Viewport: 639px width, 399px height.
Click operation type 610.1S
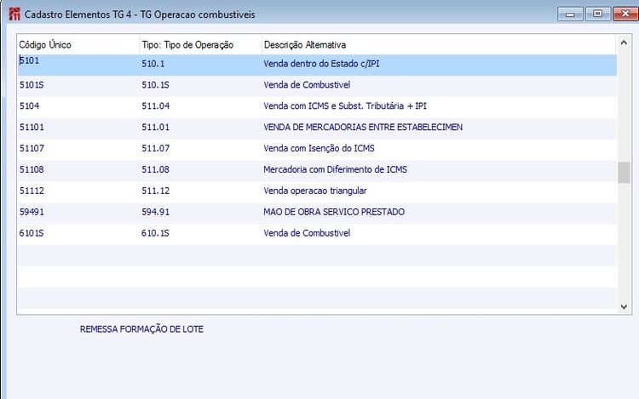click(155, 233)
